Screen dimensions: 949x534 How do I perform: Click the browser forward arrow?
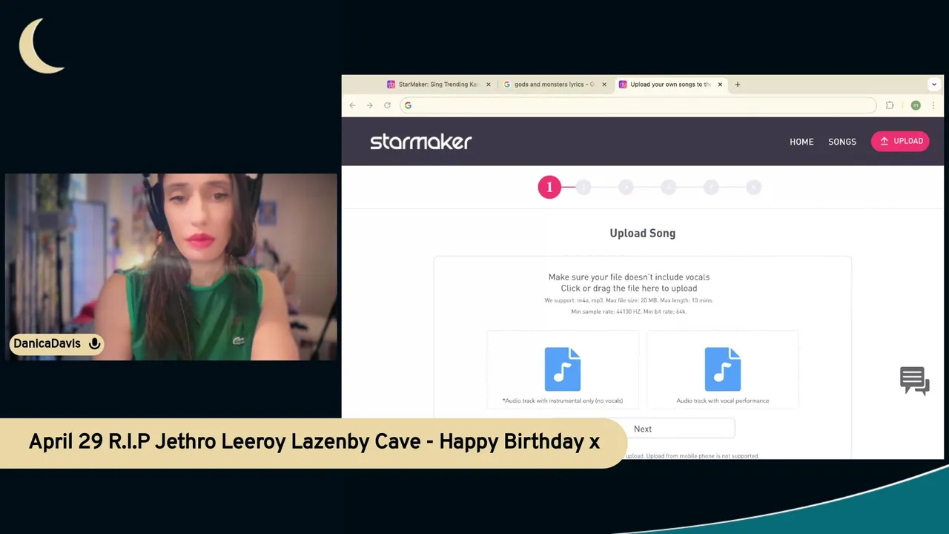[x=369, y=105]
